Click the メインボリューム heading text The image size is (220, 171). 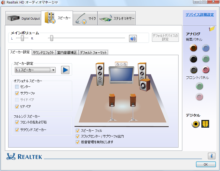(x=25, y=33)
